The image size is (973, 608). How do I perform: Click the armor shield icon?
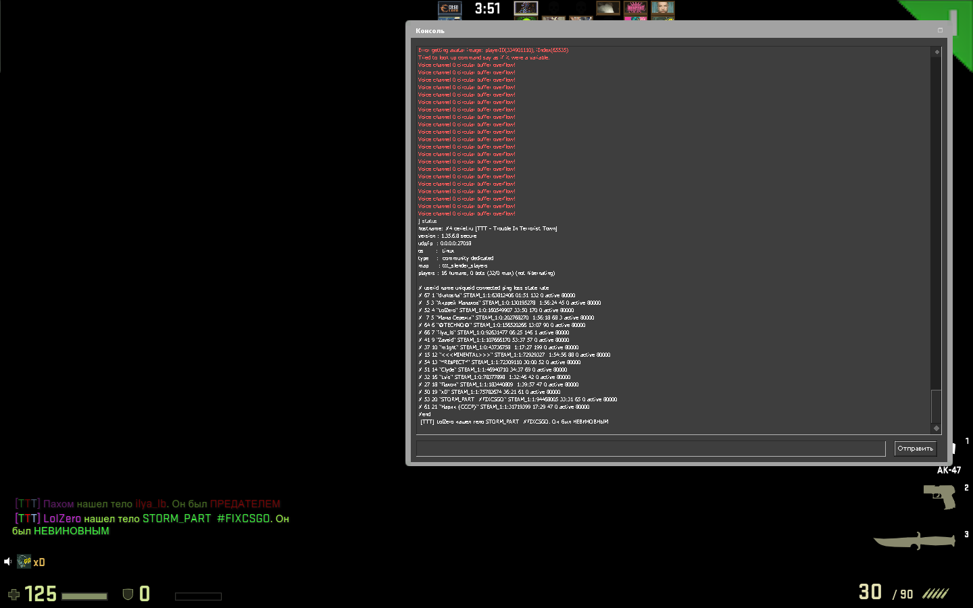point(128,594)
